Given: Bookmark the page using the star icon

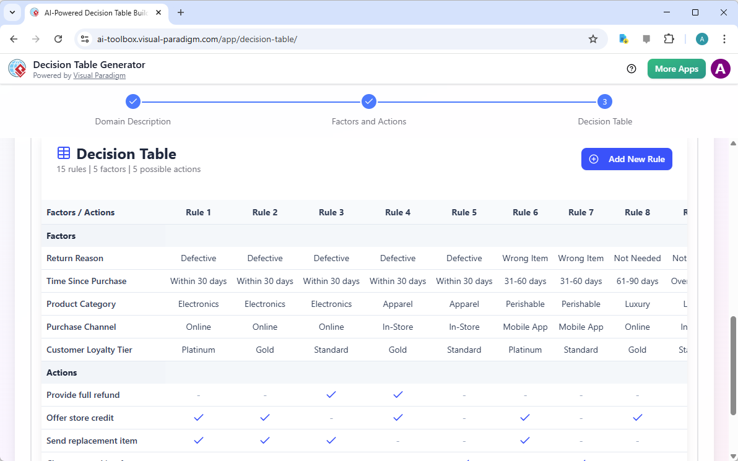Looking at the screenshot, I should pos(593,38).
